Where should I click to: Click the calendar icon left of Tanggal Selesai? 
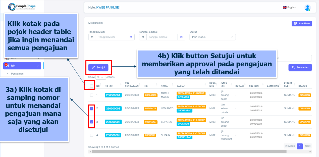[x=143, y=37]
